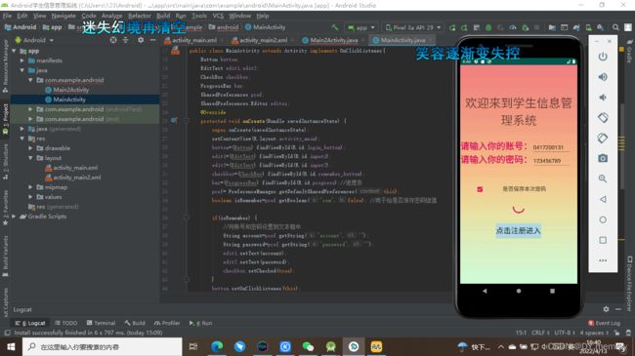Viewport: 635px width, 356px height.
Task: Open Project tool window gear settings
Action: pyautogui.click(x=141, y=40)
